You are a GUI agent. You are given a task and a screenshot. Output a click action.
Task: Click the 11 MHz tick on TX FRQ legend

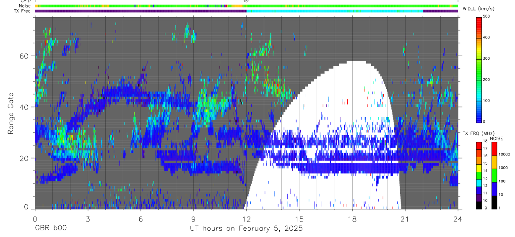point(485,193)
